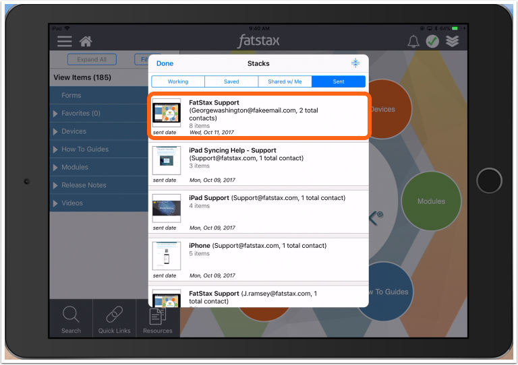The width and height of the screenshot is (518, 365).
Task: Tap the battery indicator in status bar
Action: tap(455, 28)
